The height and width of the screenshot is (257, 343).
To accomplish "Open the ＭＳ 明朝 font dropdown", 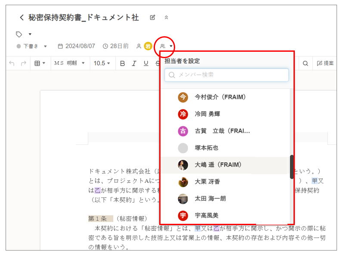I will point(69,63).
